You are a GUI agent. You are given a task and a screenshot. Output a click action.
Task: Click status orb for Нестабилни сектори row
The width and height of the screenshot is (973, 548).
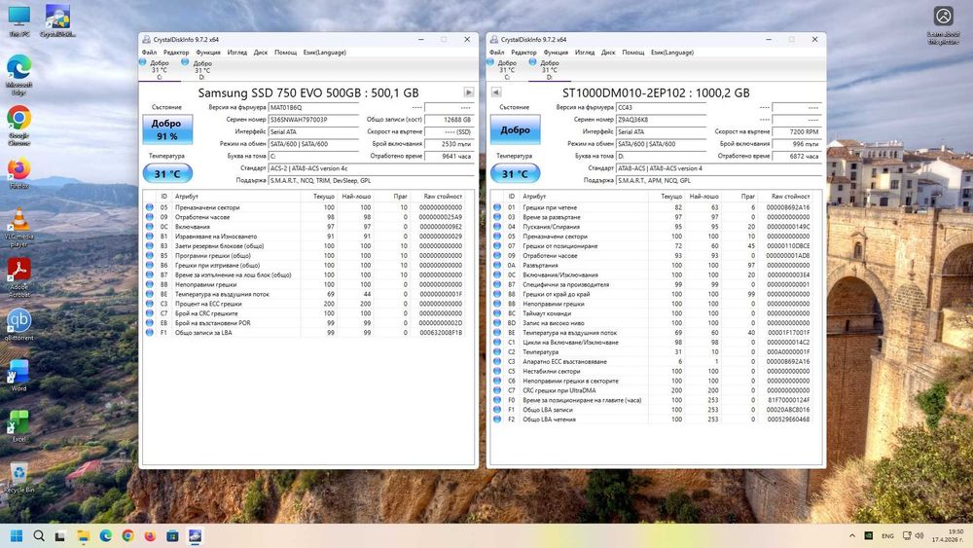(497, 371)
